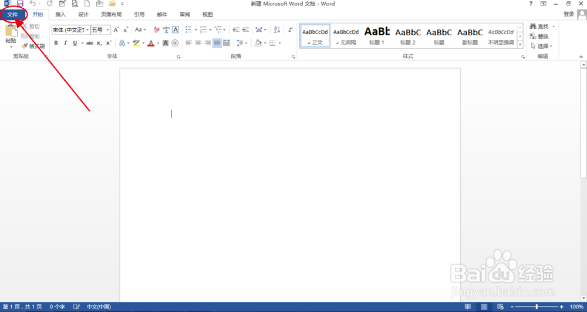Center align the paragraph
The image size is (587, 312).
[198, 43]
